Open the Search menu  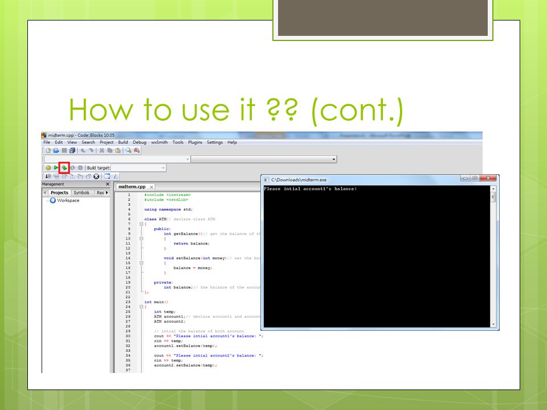[88, 142]
